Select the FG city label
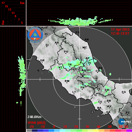The width and height of the screenshot is (132, 132). click(x=124, y=92)
